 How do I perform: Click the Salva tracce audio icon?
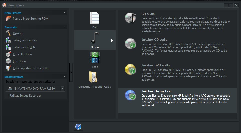[8, 40]
